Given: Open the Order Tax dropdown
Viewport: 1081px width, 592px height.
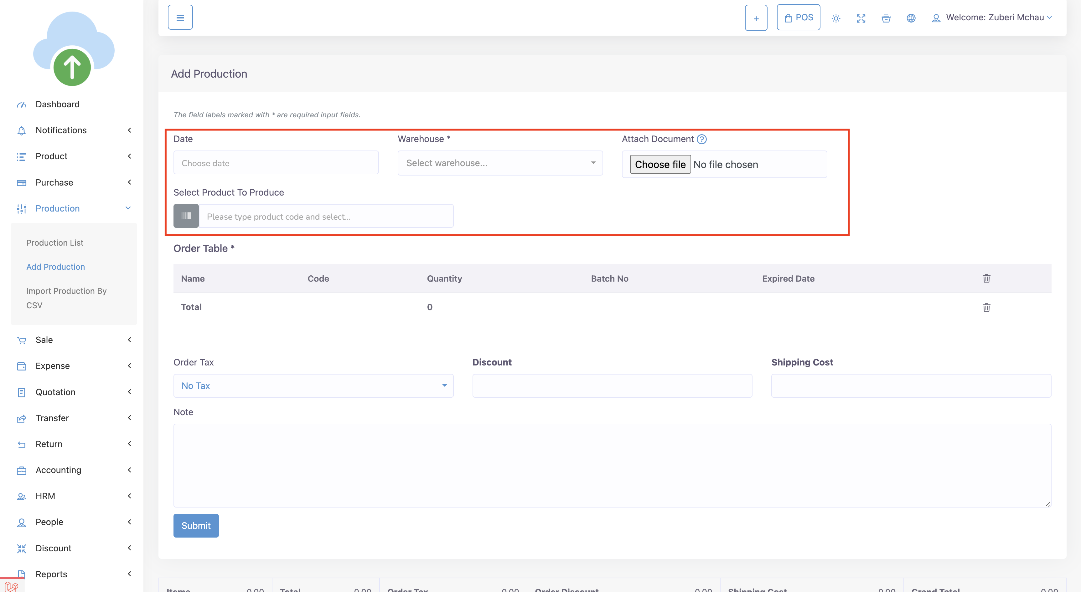Looking at the screenshot, I should 313,386.
